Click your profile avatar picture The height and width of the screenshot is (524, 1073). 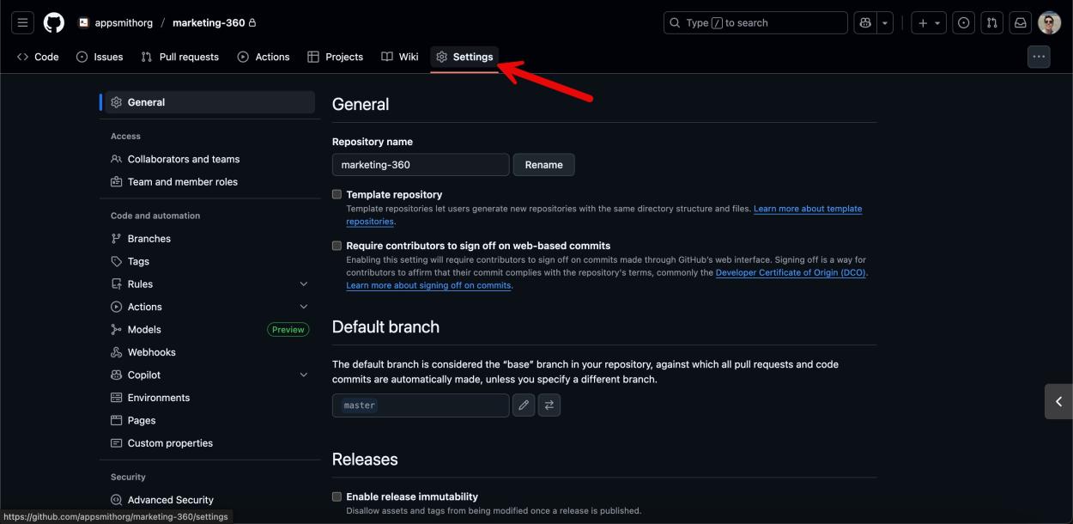pos(1048,22)
